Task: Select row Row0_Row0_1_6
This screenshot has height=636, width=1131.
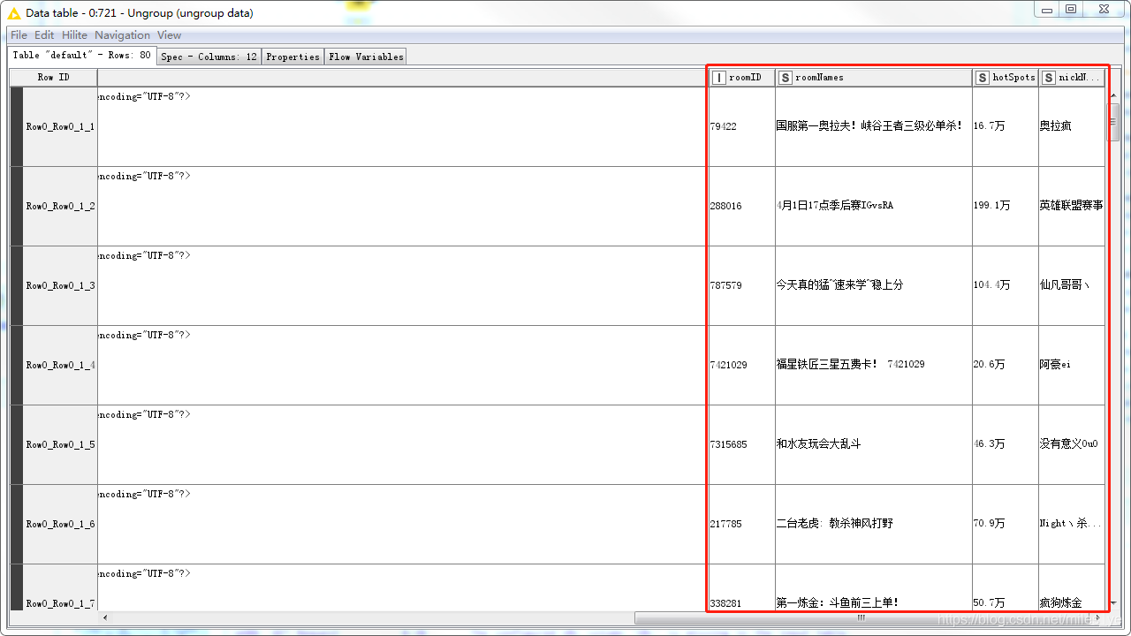Action: [x=60, y=524]
